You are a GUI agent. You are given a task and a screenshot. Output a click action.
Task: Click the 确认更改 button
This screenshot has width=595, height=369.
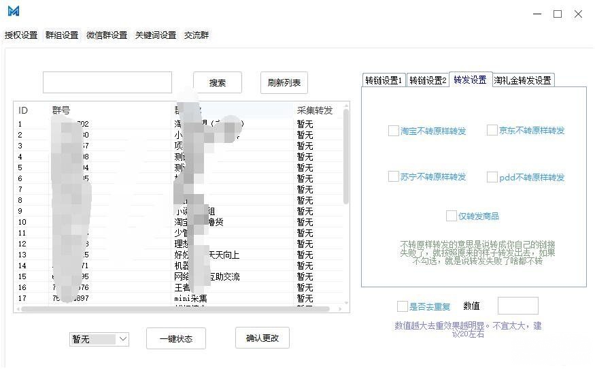tap(262, 338)
